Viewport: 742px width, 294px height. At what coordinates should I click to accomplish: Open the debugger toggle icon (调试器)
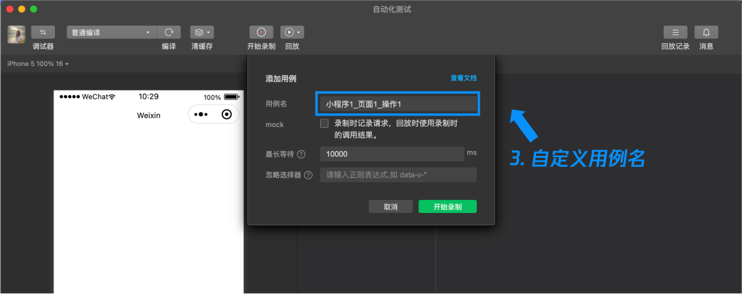pyautogui.click(x=43, y=32)
